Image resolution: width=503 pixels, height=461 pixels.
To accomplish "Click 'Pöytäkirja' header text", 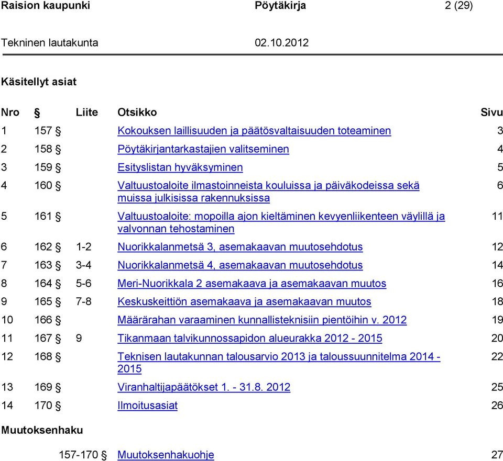I will (280, 5).
